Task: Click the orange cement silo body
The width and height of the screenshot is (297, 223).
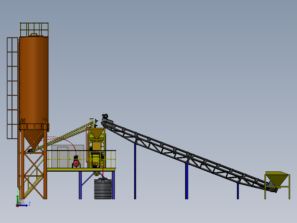Action: pyautogui.click(x=34, y=80)
